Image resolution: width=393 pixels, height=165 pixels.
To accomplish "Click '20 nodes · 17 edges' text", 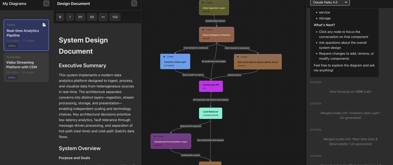I will pos(20,40).
